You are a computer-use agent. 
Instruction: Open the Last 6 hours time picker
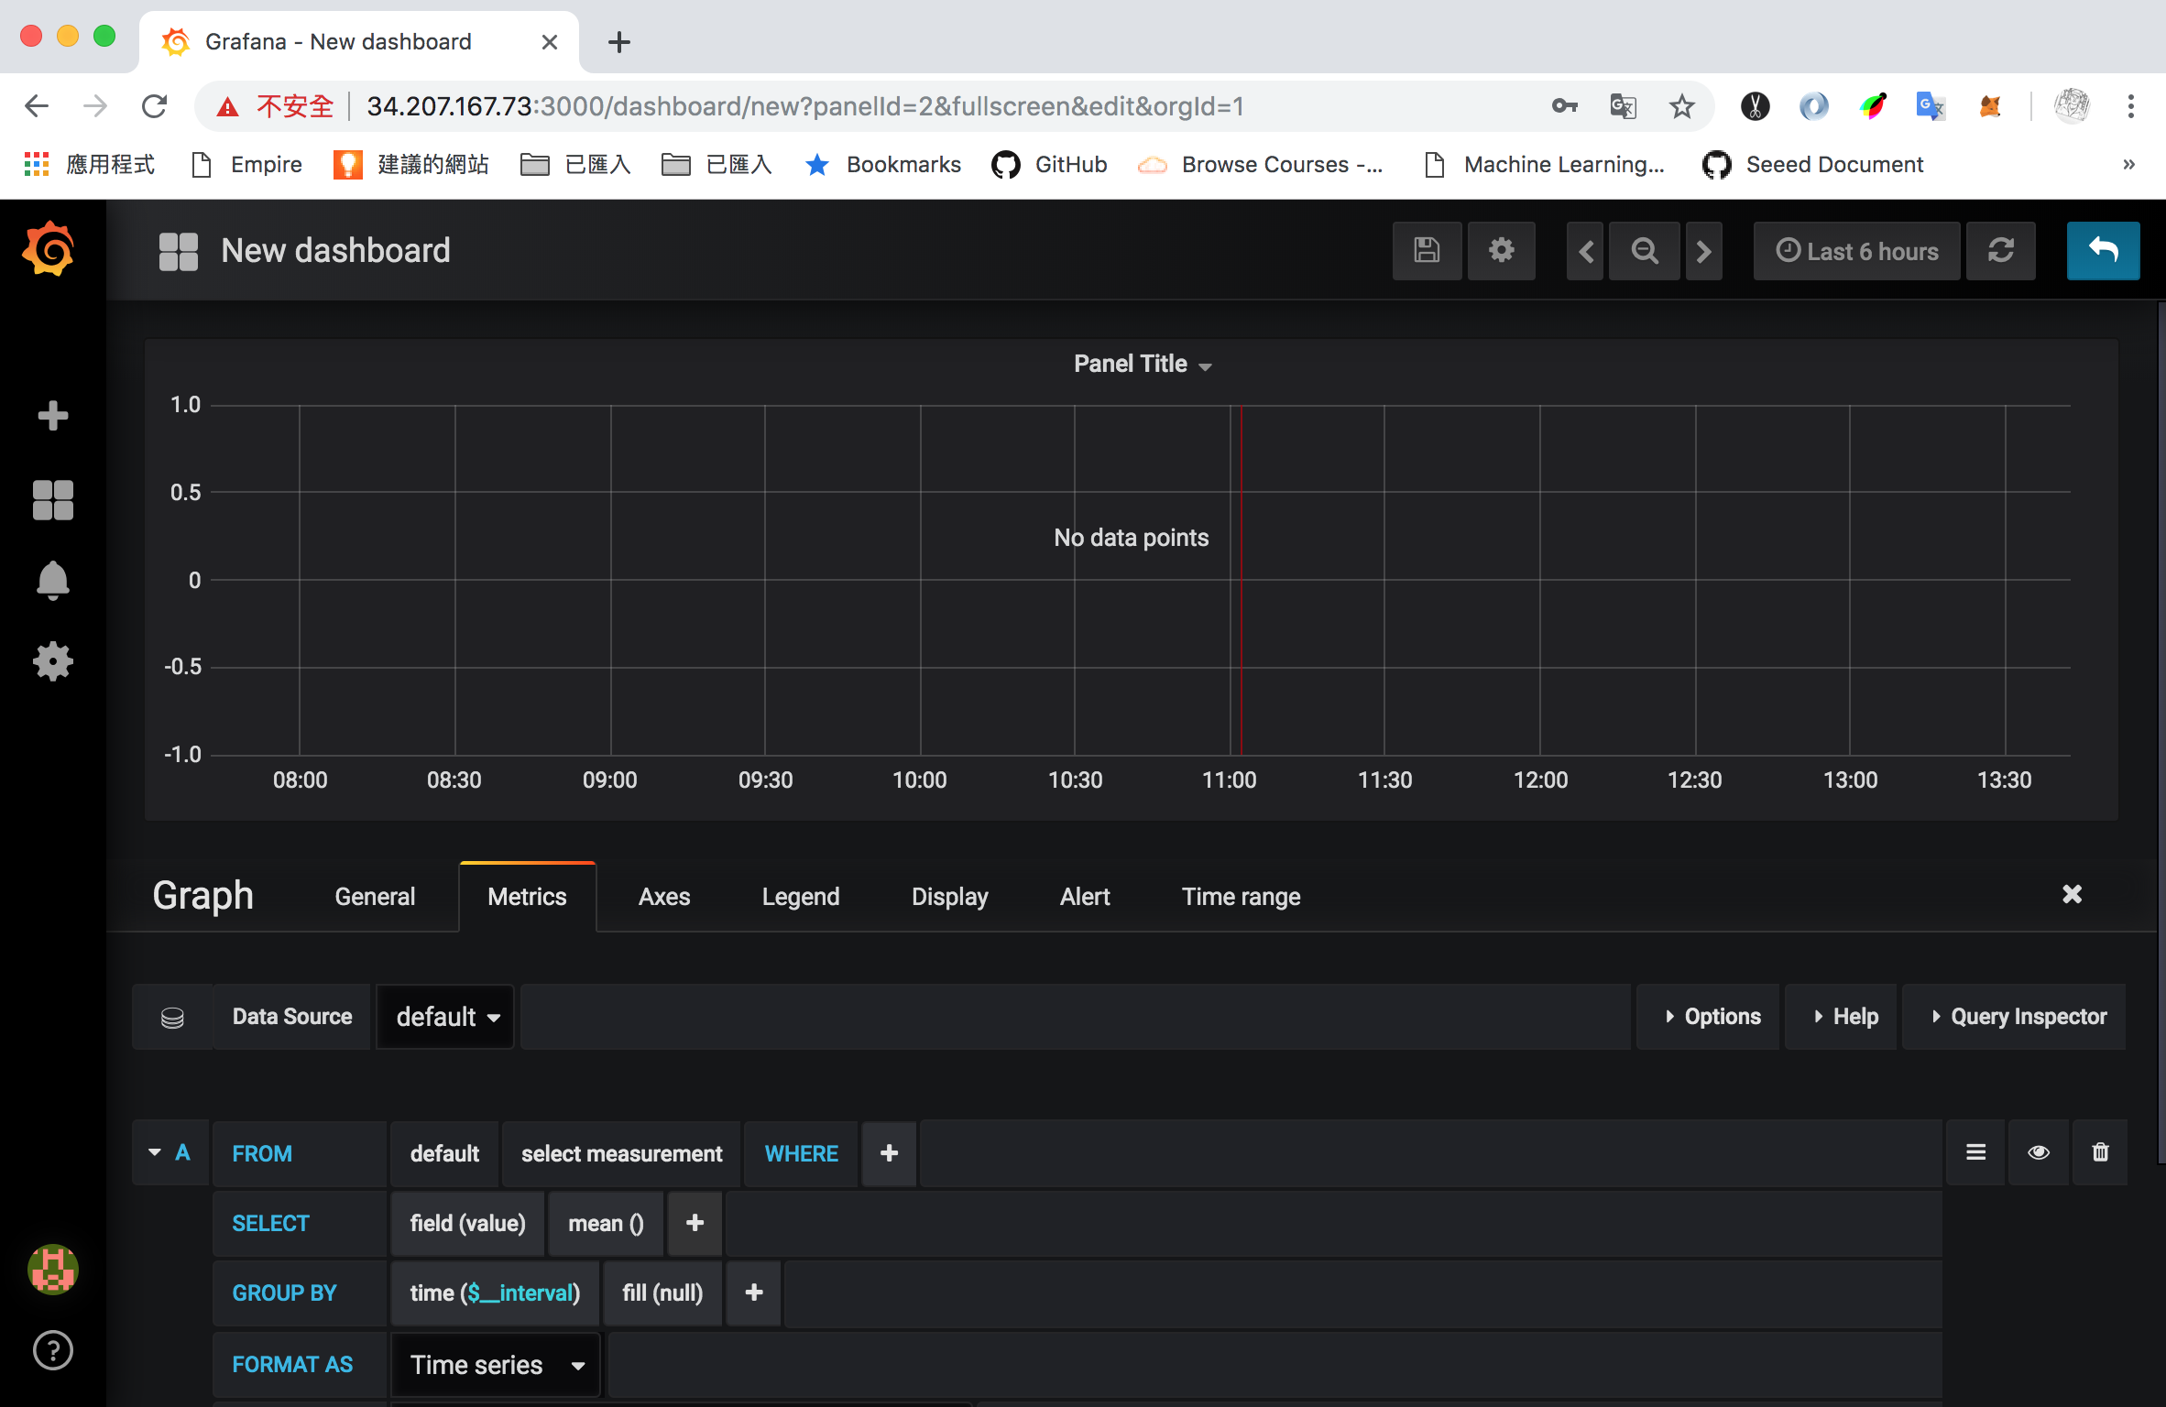tap(1856, 251)
